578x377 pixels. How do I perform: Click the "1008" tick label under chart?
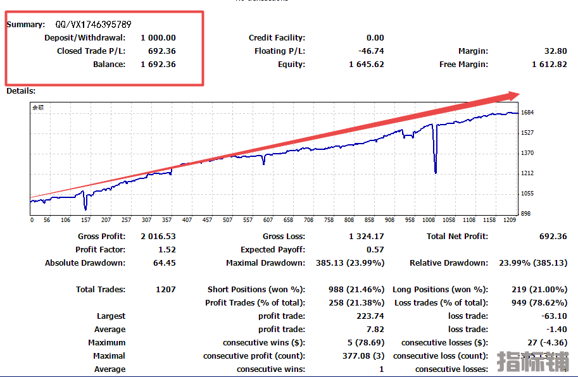coord(429,219)
